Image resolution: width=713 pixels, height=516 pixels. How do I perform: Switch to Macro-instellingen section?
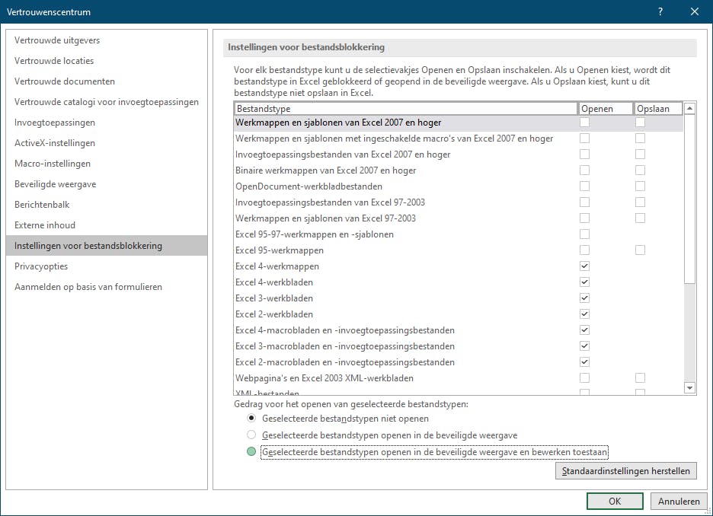(x=53, y=164)
